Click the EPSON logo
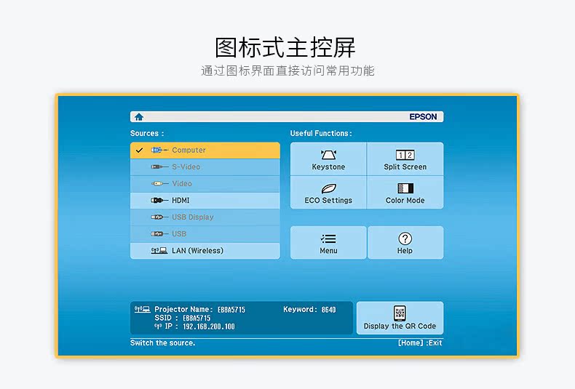The height and width of the screenshot is (389, 575). [423, 117]
